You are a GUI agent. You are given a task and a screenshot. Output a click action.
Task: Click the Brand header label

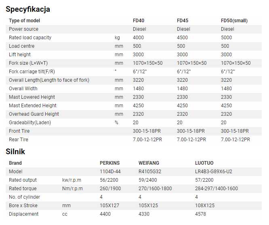click(x=15, y=163)
